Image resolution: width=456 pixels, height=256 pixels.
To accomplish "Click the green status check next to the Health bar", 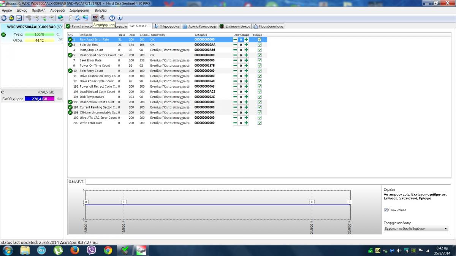I will point(3,35).
